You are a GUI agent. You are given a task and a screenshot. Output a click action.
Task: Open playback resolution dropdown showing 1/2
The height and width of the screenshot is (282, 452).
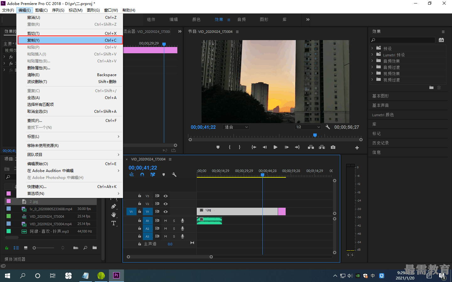pyautogui.click(x=308, y=127)
